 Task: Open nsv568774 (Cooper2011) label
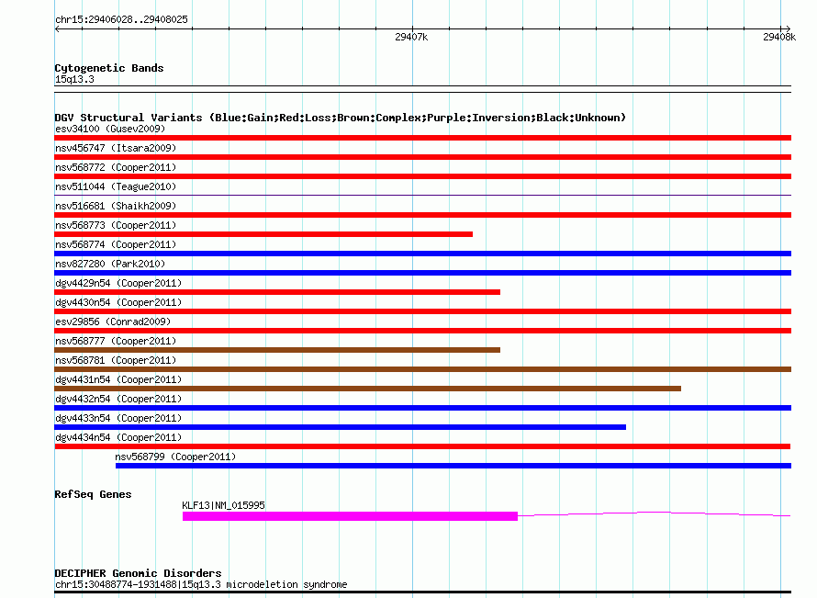point(116,244)
